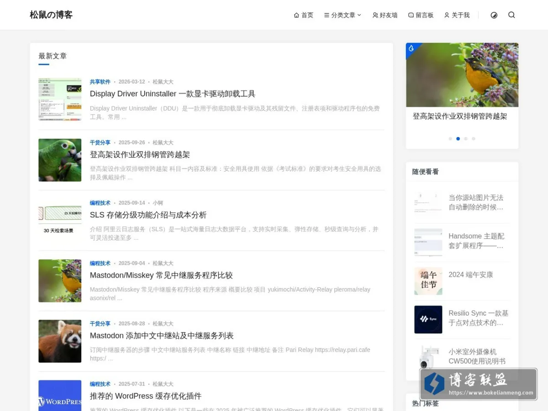
Task: Toggle dark mode with the half-circle icon
Action: pyautogui.click(x=494, y=15)
